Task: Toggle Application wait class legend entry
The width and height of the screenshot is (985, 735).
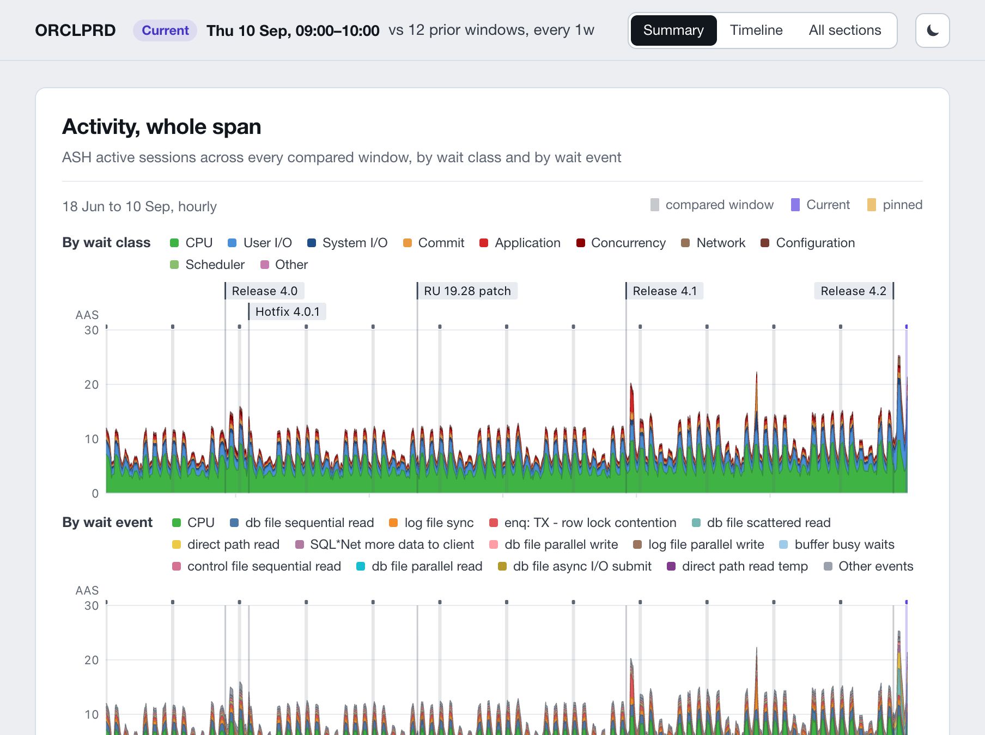Action: click(520, 243)
